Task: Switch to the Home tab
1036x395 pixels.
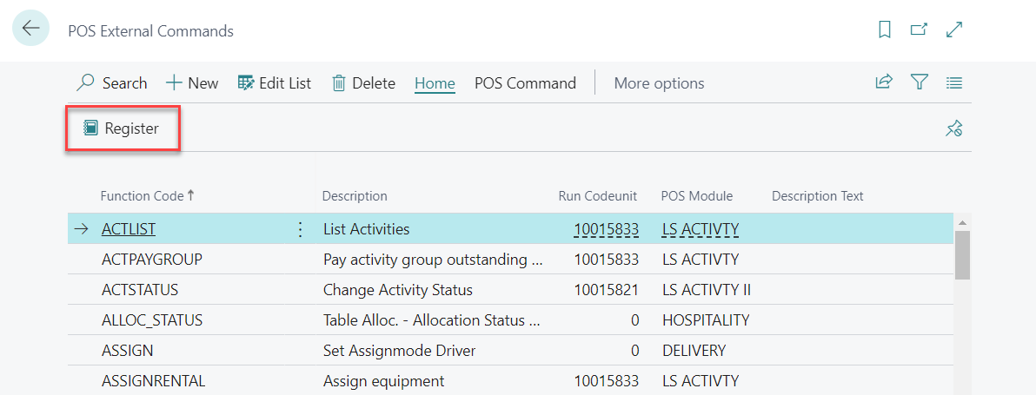Action: [x=435, y=83]
